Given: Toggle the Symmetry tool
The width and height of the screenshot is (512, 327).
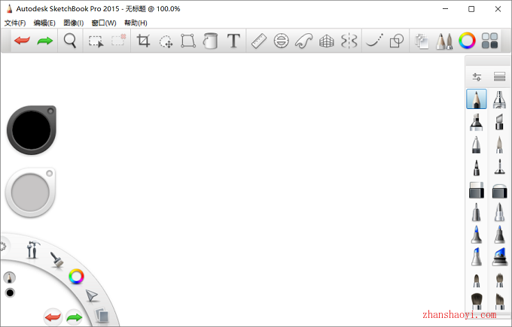Looking at the screenshot, I should tap(349, 41).
